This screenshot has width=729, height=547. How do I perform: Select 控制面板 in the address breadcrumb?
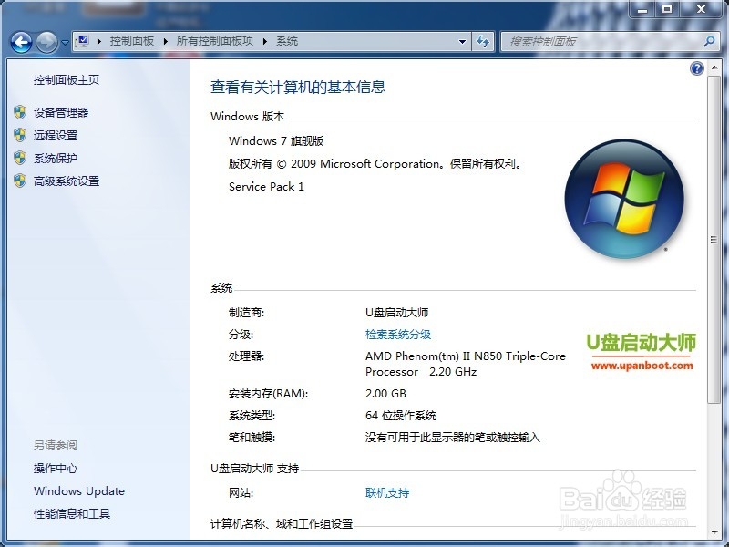point(131,41)
